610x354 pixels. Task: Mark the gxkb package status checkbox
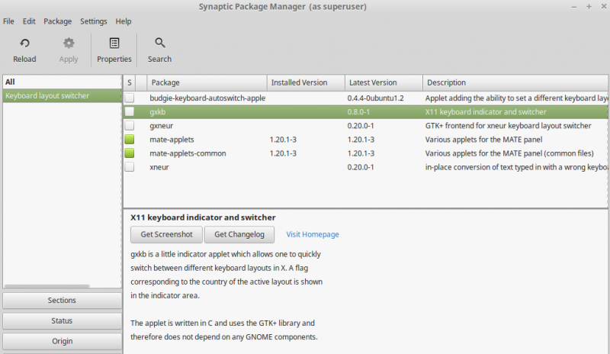129,111
